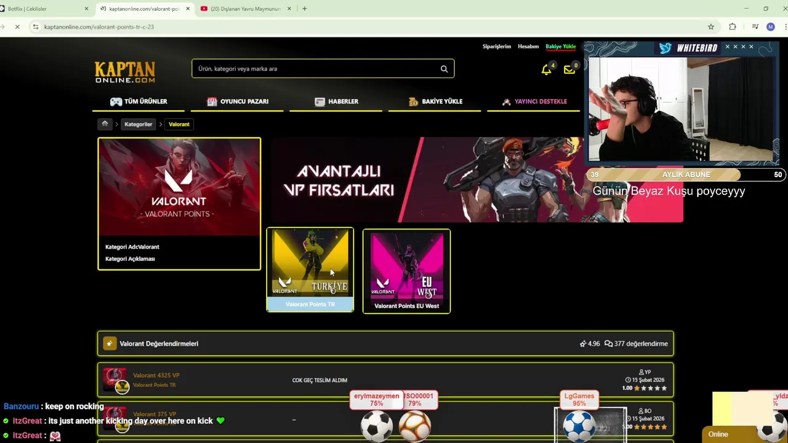This screenshot has width=788, height=443.
Task: Open Yayıncı Destekle menu item
Action: click(x=534, y=102)
